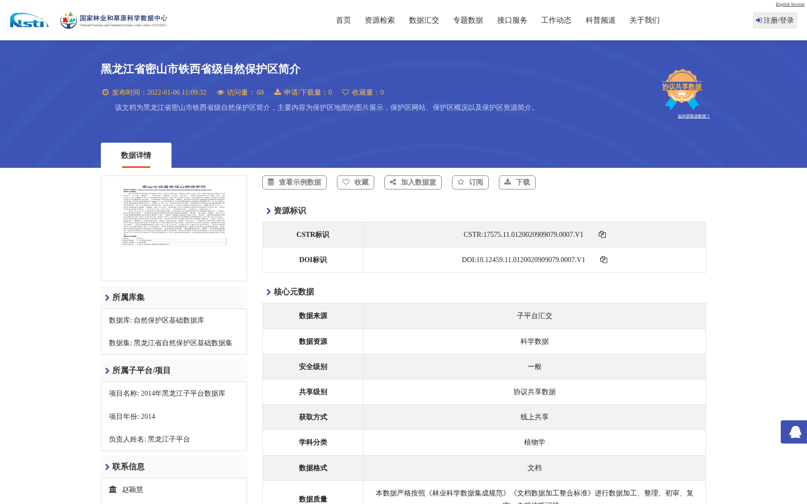Click 协议共享数据 in 共享级别 row

tap(535, 392)
